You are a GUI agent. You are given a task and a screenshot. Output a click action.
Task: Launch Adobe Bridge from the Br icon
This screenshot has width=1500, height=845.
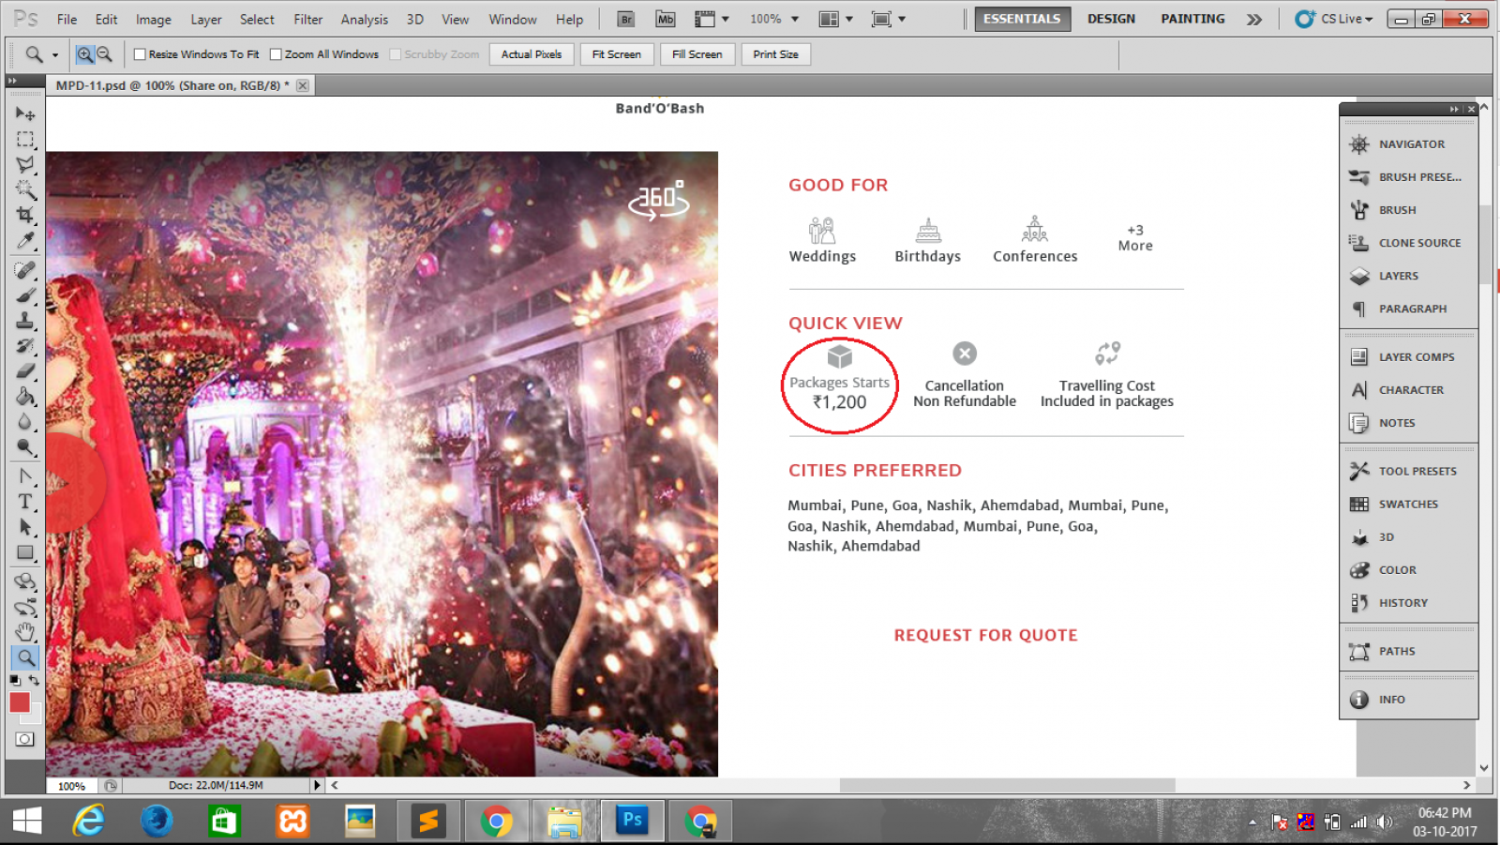(626, 19)
